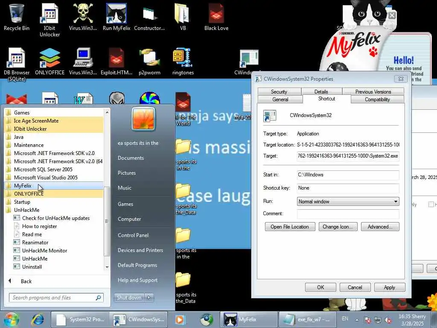The image size is (437, 328).
Task: Switch to the Security tab
Action: 279,92
